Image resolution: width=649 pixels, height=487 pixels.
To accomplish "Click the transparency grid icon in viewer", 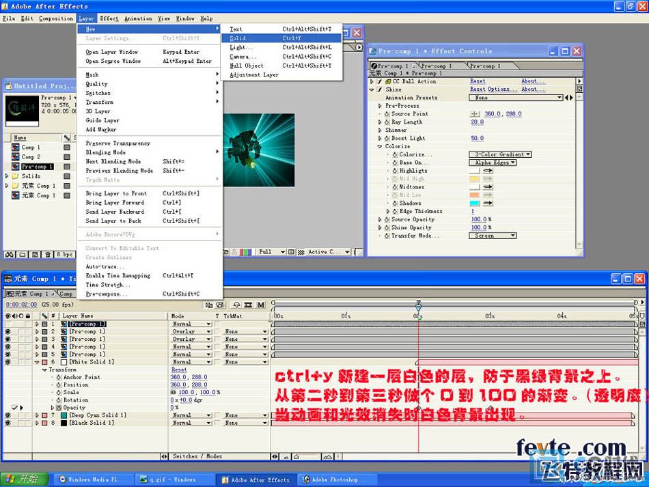I will [301, 252].
